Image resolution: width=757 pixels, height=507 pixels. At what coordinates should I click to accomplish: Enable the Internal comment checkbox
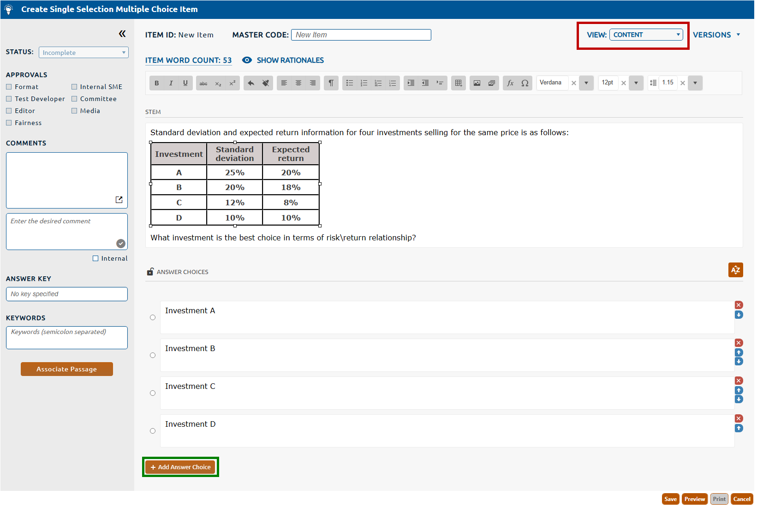[95, 258]
